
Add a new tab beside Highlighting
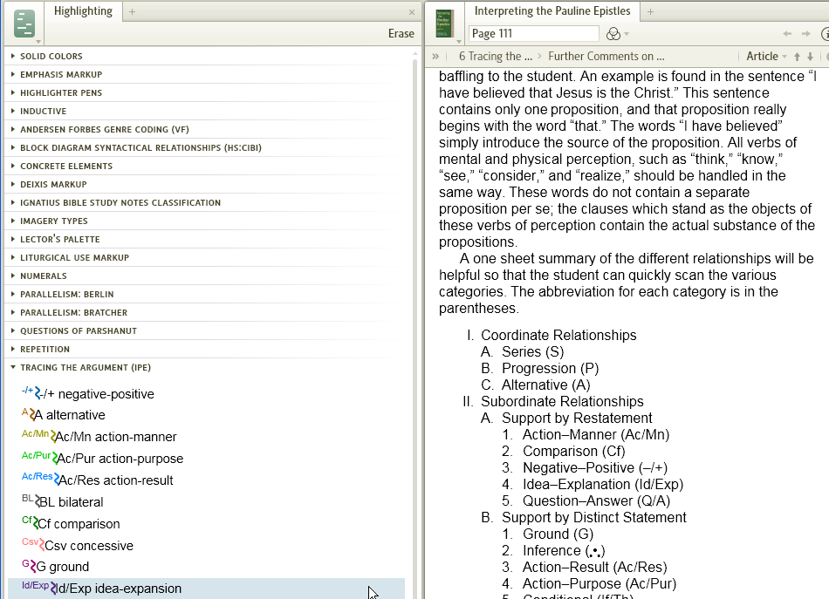[x=132, y=11]
